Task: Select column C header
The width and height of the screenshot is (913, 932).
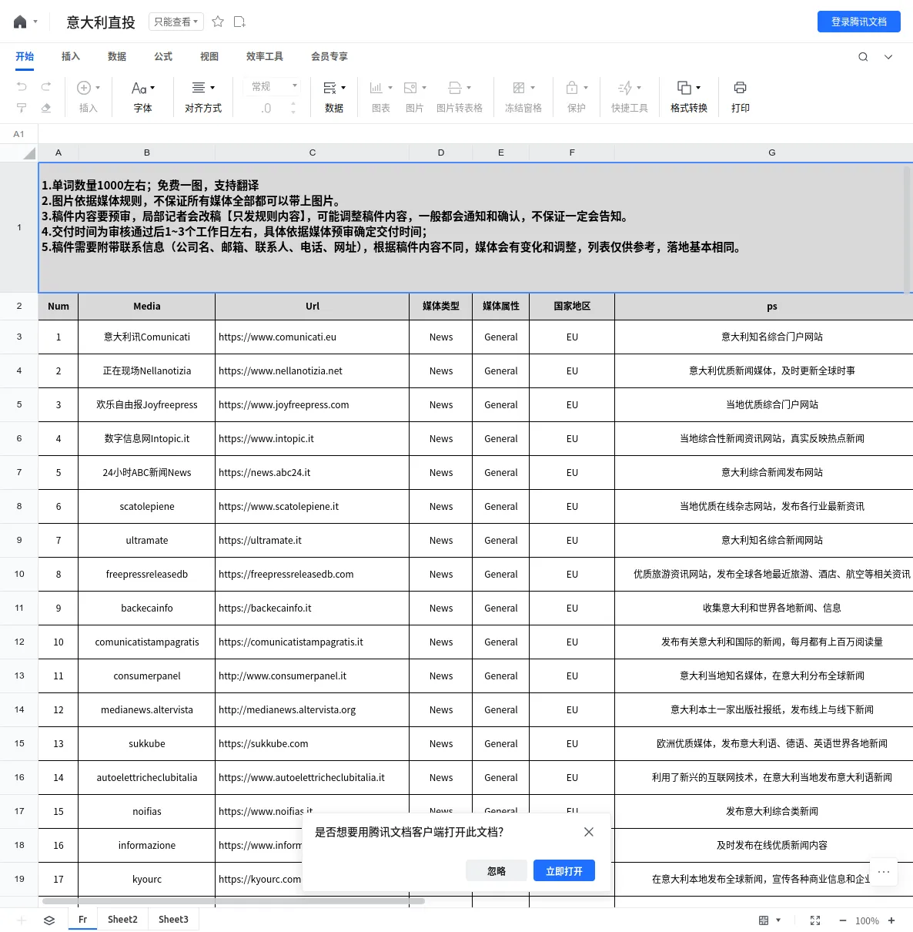Action: point(313,153)
